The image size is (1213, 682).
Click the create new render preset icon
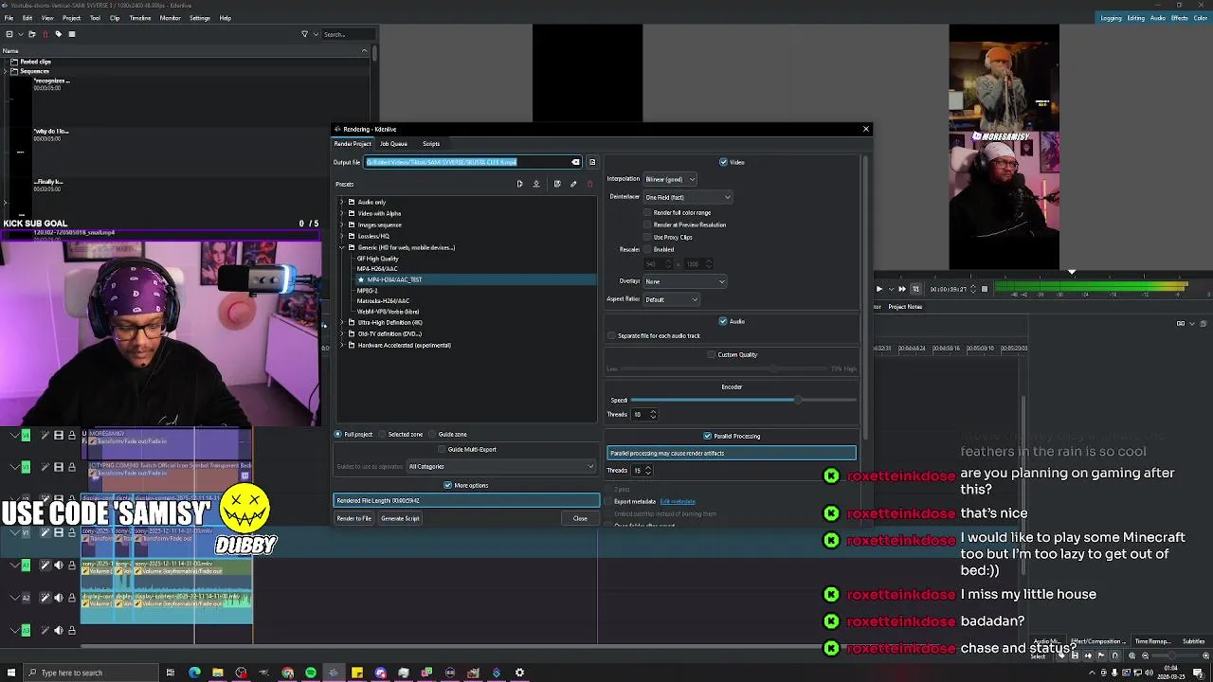[x=519, y=184]
